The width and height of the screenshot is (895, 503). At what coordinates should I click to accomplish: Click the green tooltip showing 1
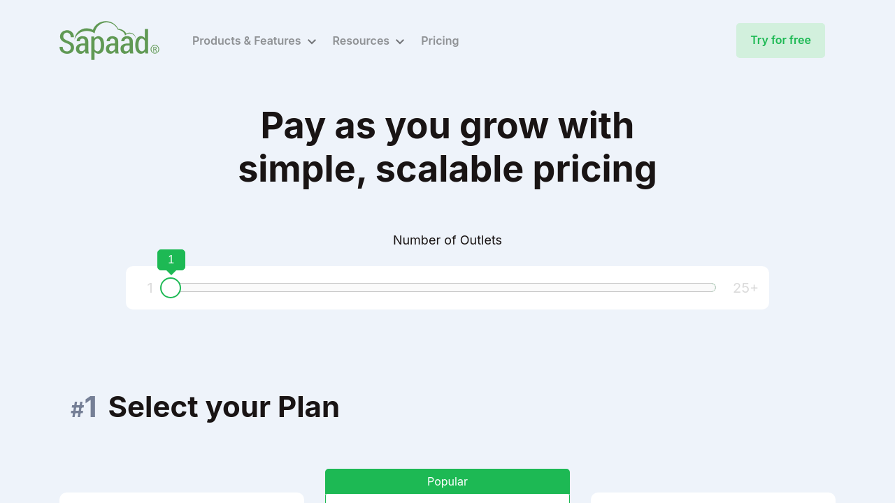[x=171, y=260]
